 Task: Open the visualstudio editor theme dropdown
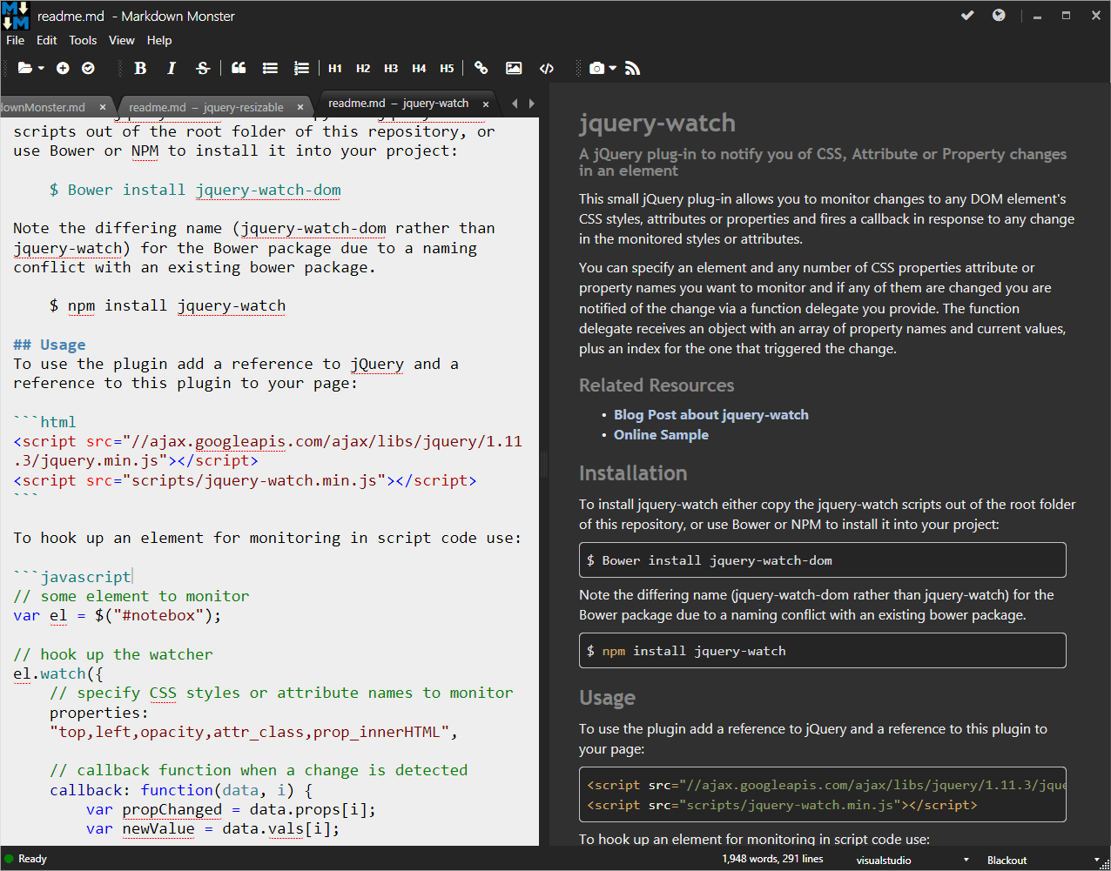pos(899,860)
